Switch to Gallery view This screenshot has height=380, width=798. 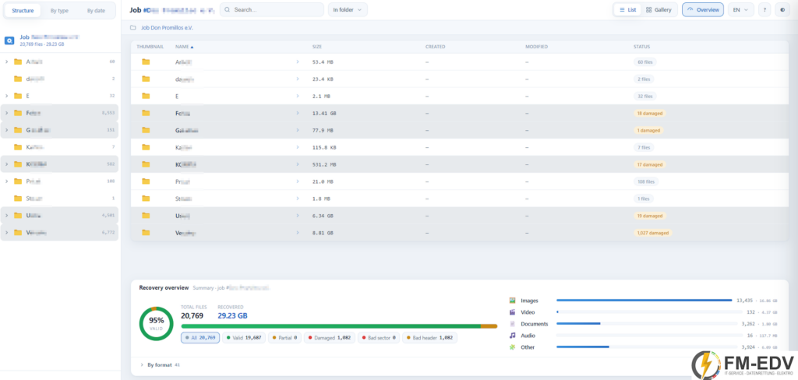[x=659, y=9]
